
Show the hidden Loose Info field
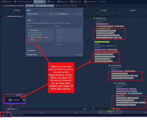[60, 38]
